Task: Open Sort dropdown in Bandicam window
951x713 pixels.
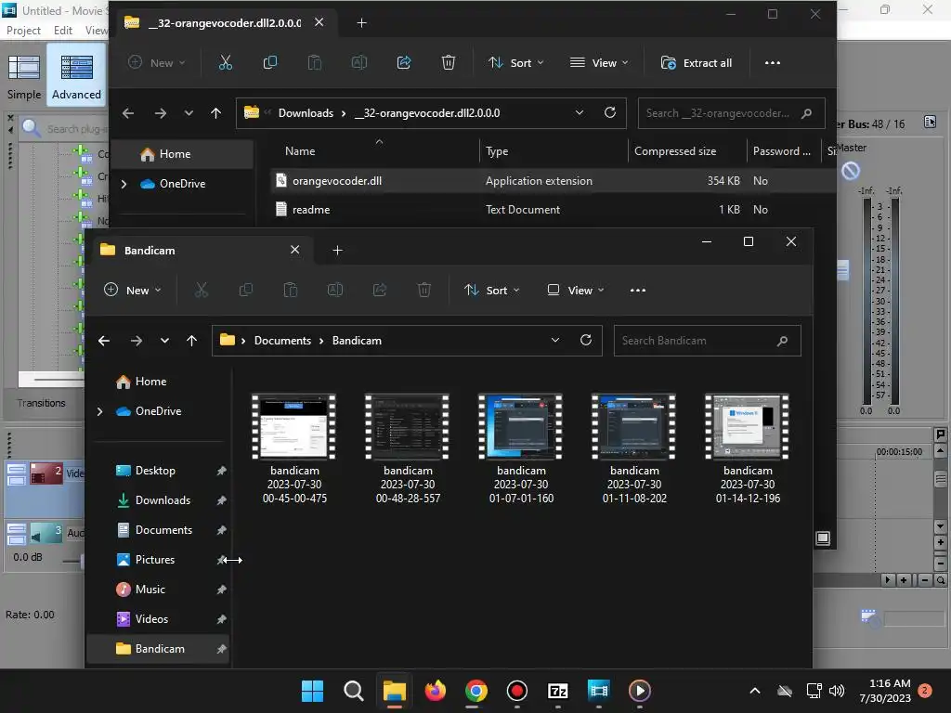Action: 492,291
